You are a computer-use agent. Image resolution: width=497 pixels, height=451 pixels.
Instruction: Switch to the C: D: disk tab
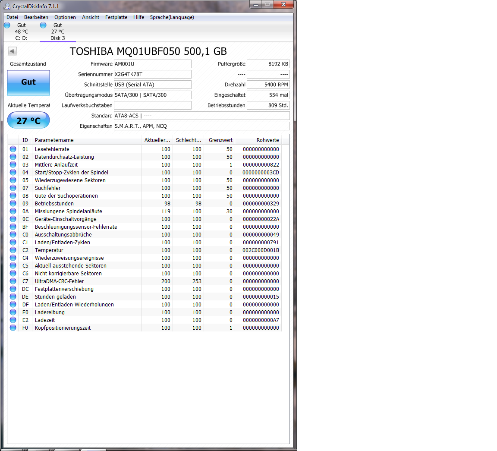click(x=22, y=32)
